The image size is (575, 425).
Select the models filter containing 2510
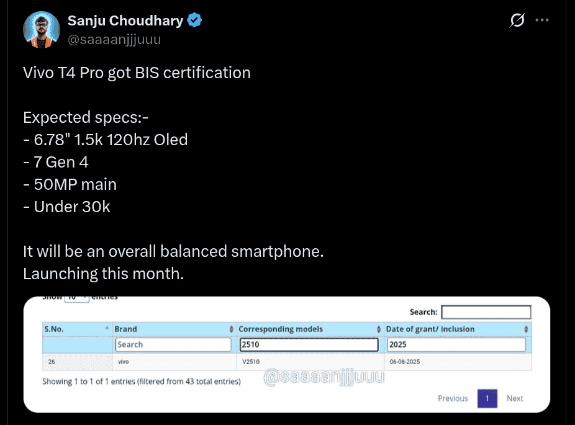[x=308, y=344]
